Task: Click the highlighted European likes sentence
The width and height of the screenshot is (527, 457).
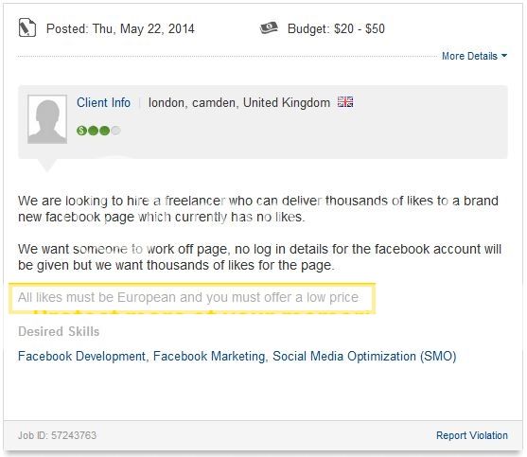Action: point(188,297)
